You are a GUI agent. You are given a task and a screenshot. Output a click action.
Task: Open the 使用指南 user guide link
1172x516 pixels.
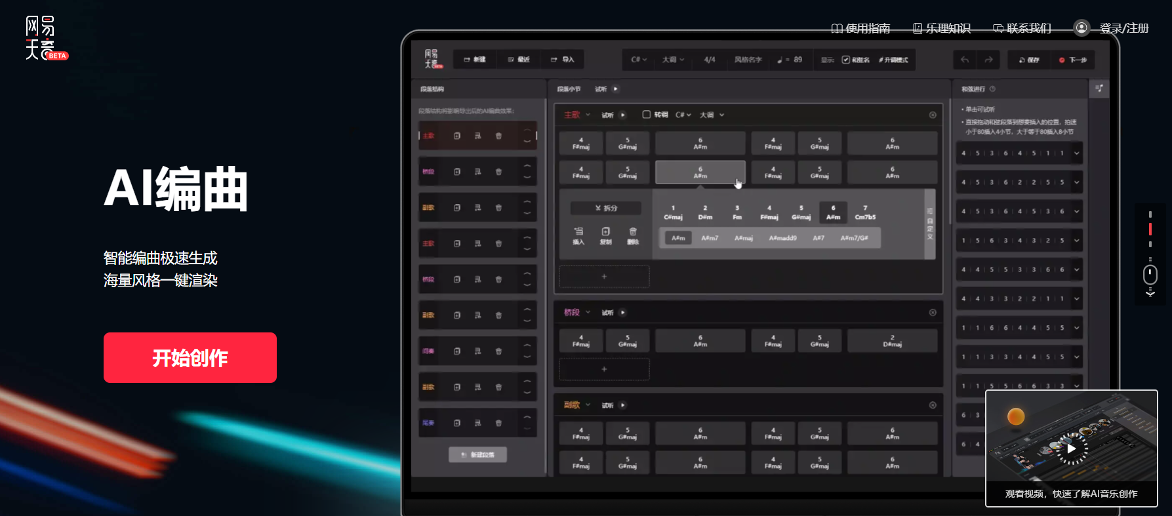coord(860,28)
